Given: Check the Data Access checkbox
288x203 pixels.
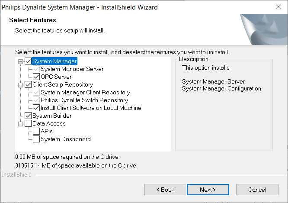Looking at the screenshot, I should coord(28,123).
